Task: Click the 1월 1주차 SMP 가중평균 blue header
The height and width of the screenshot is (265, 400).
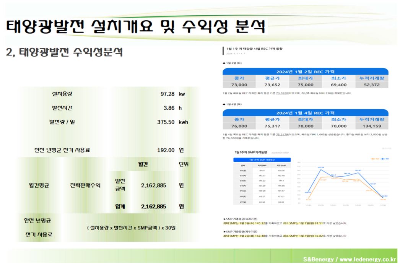Action: click(x=262, y=159)
